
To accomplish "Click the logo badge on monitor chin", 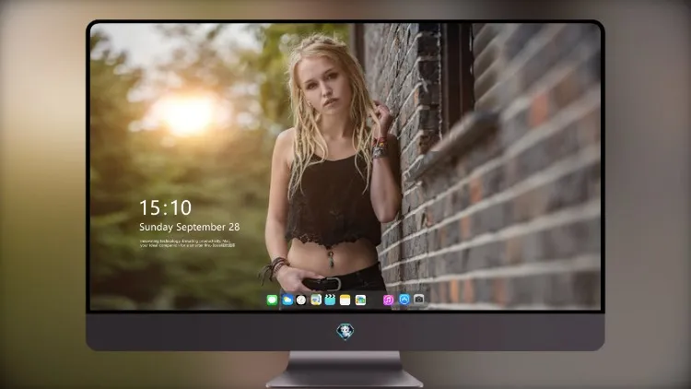I will click(x=345, y=332).
